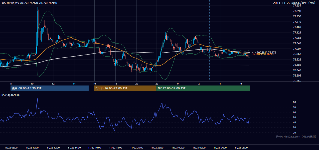Click hour 18 on price chart time axis

coord(116,83)
